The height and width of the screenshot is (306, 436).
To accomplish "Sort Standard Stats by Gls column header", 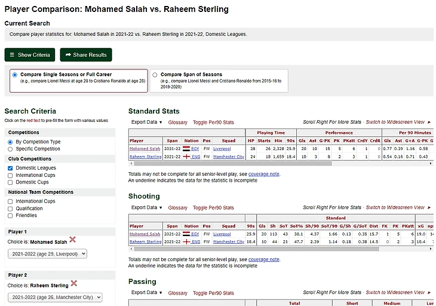I will [302, 141].
